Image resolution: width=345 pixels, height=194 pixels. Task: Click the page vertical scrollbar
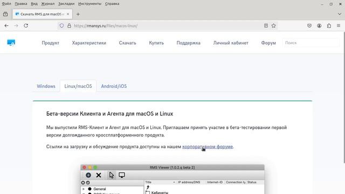pos(344,97)
